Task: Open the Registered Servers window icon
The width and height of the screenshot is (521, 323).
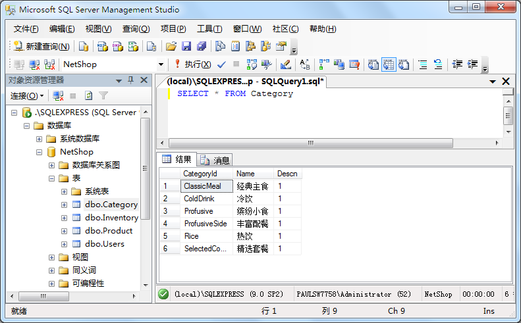Action: coord(220,46)
